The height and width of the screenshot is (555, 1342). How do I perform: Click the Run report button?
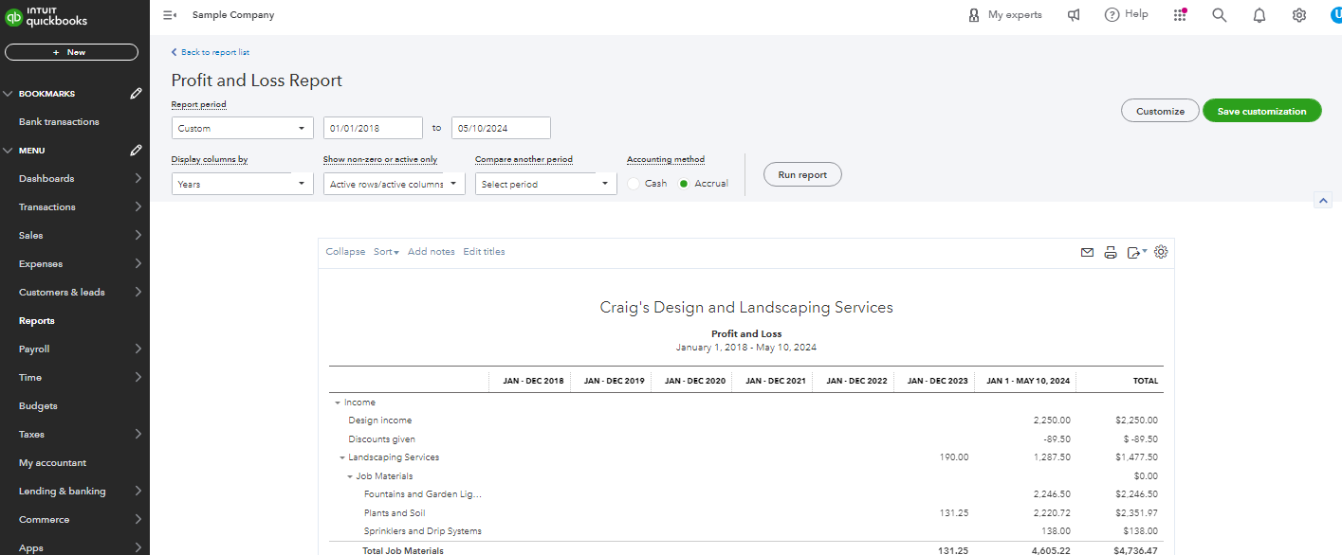(802, 174)
